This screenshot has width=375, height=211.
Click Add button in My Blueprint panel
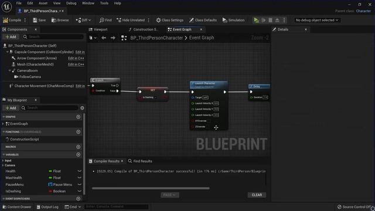click(11, 108)
